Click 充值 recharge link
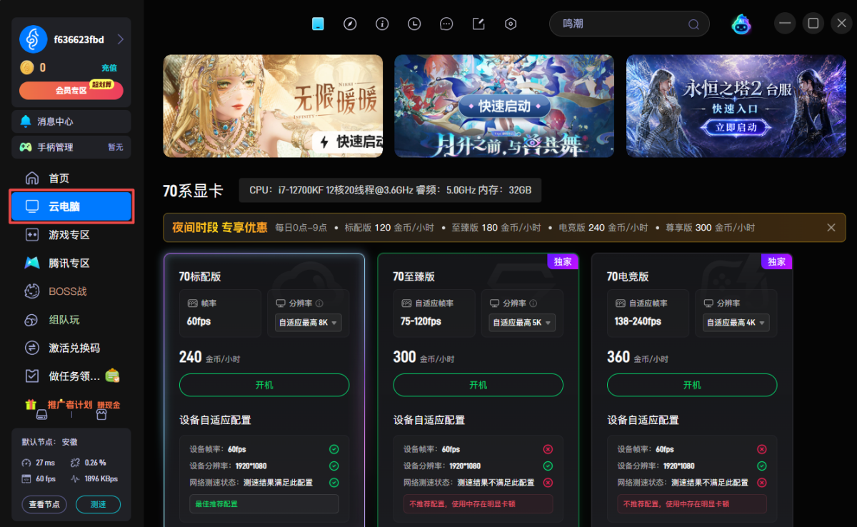Screen dimensions: 857x527 pyautogui.click(x=109, y=68)
